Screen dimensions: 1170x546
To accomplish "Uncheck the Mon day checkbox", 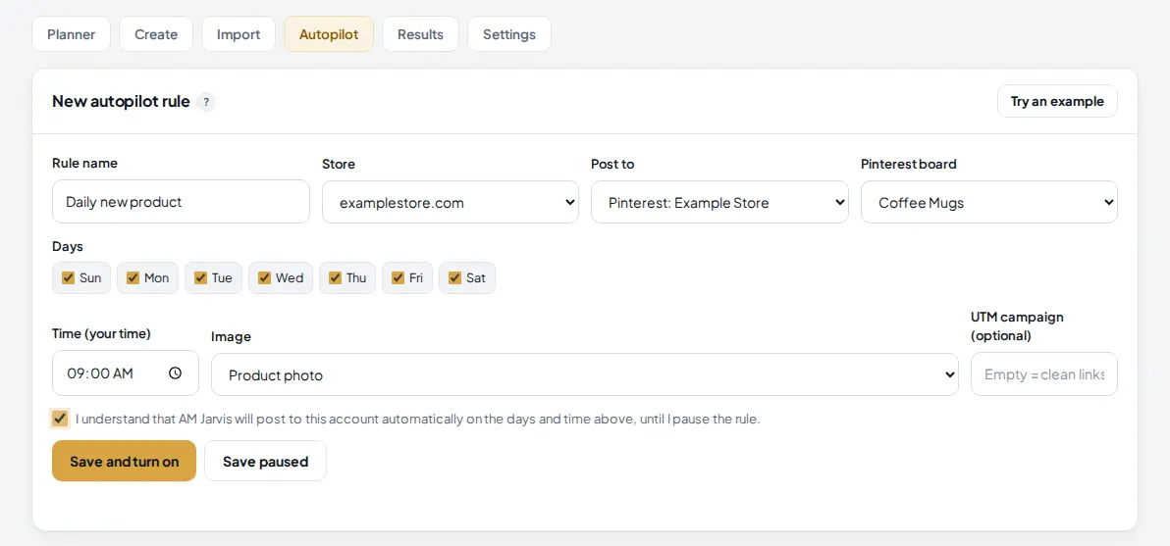I will pyautogui.click(x=133, y=277).
